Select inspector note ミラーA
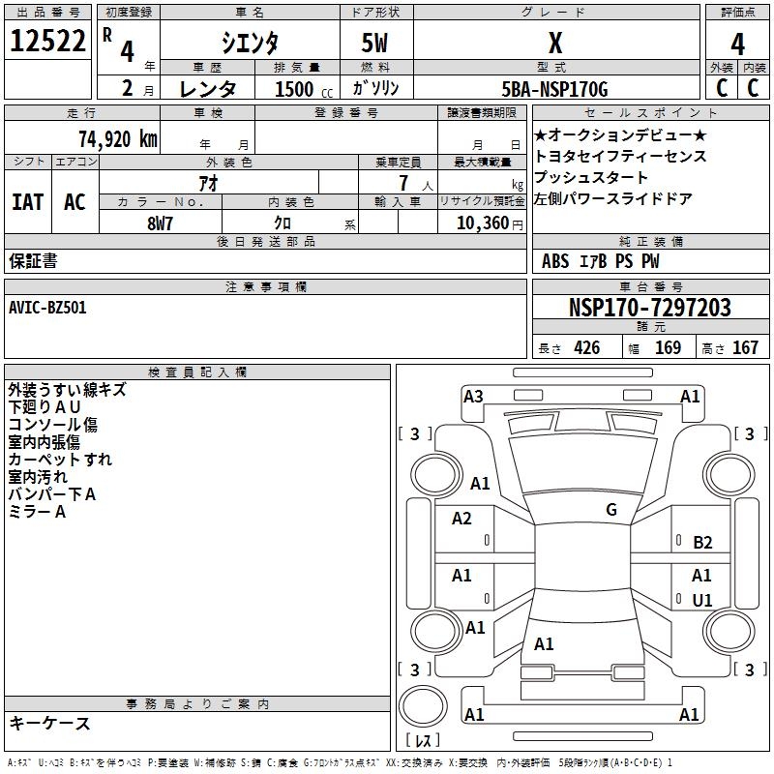The image size is (774, 774). [37, 512]
